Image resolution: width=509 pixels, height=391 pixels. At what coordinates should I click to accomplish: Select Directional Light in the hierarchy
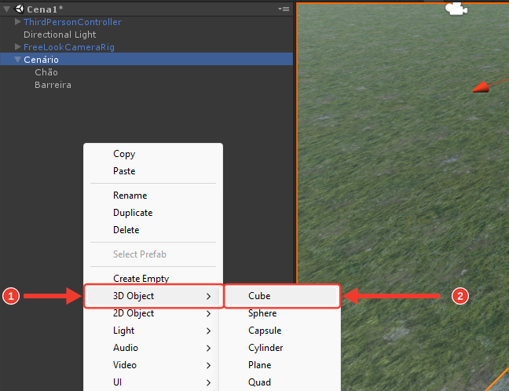pyautogui.click(x=60, y=35)
